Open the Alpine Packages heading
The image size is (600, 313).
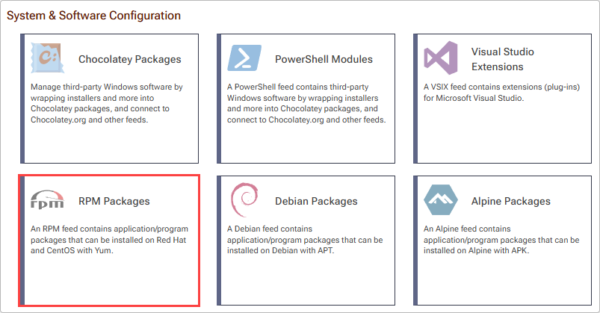511,201
